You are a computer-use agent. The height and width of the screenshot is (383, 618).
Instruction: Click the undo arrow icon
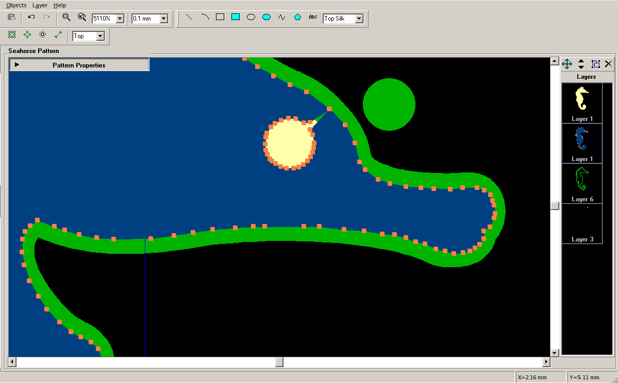(x=31, y=17)
